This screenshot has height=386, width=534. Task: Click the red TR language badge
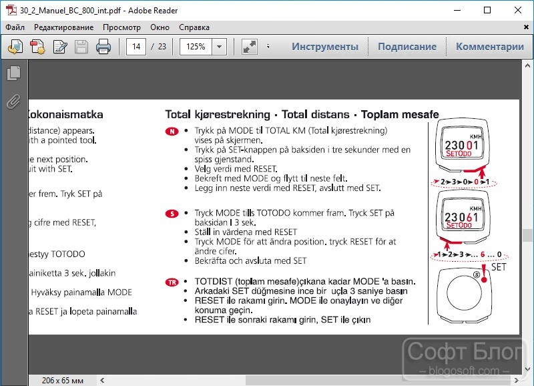tap(172, 282)
